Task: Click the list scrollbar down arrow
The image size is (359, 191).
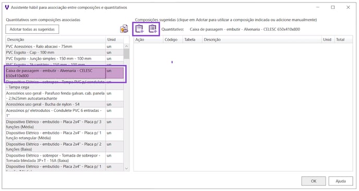Action: [x=126, y=169]
